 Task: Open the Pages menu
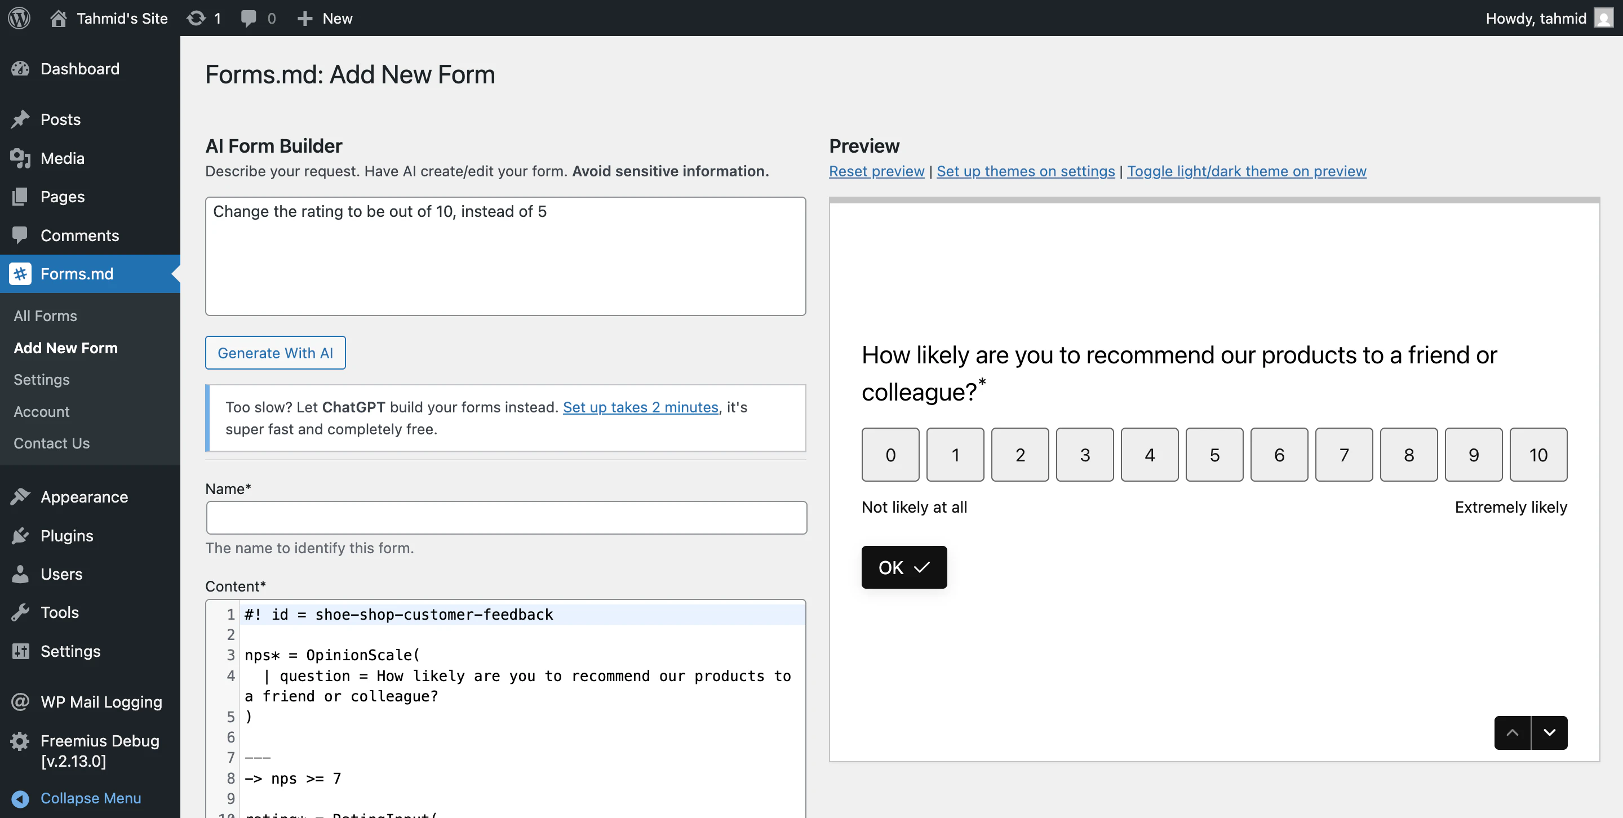[90, 197]
